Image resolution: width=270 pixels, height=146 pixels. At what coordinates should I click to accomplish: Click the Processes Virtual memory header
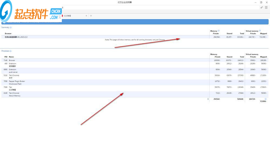click(x=252, y=54)
